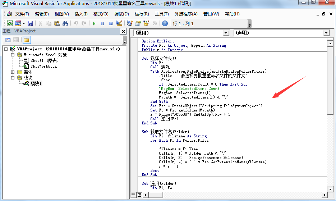The image size is (336, 201).
Task: Click the 'Option Explicit' code line
Action: point(158,41)
